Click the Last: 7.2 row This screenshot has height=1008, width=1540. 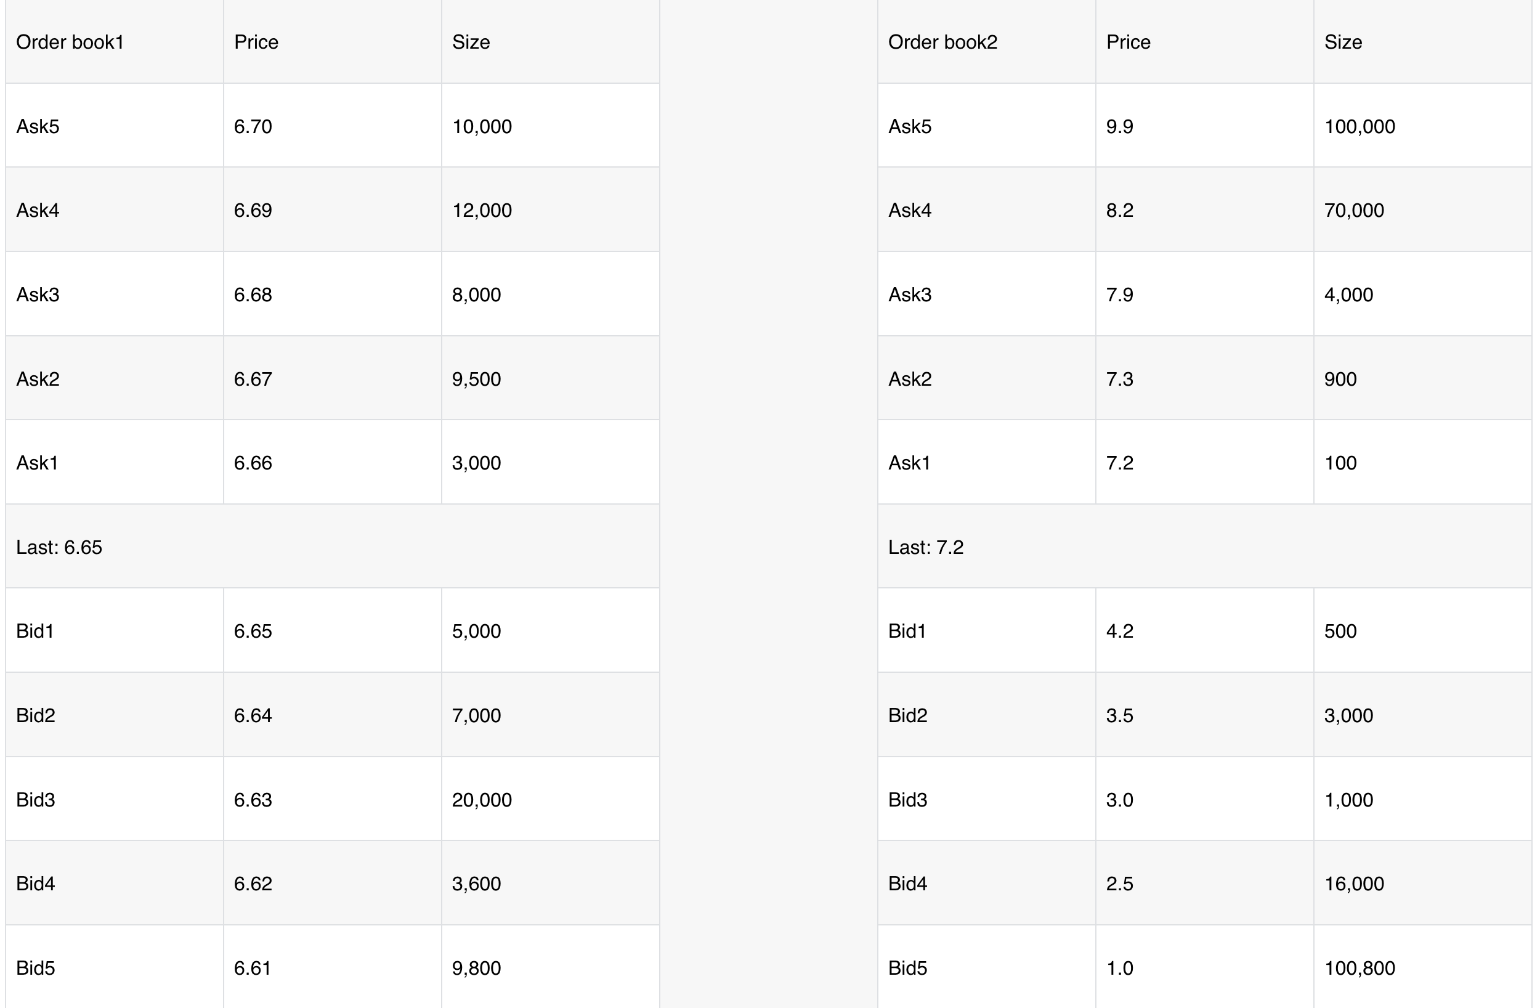[x=1204, y=547]
